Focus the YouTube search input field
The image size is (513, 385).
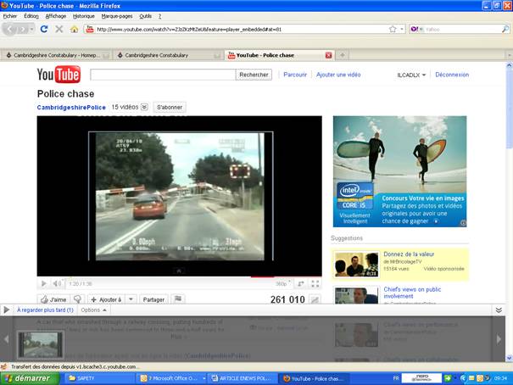click(163, 75)
